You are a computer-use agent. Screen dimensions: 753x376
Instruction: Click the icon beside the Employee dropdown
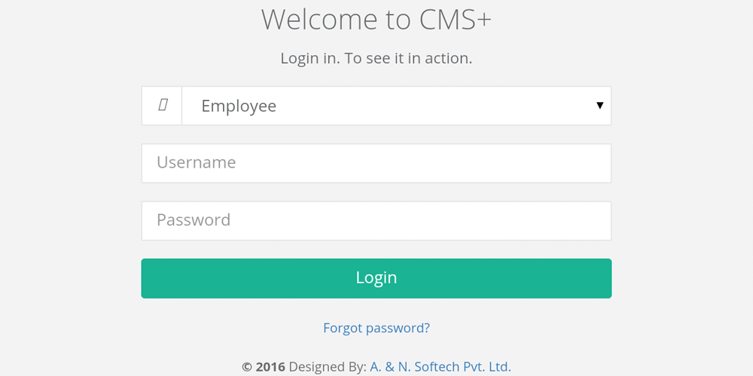(x=162, y=106)
